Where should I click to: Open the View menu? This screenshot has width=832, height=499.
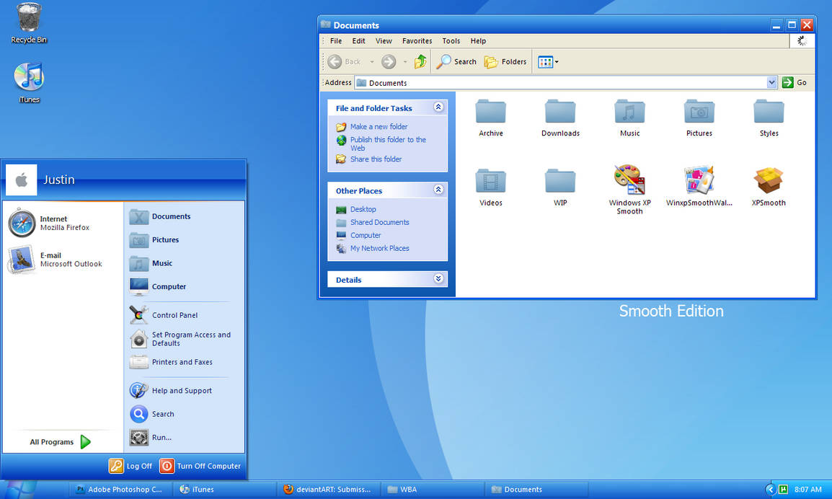click(x=384, y=41)
